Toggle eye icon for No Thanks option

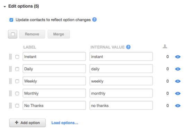pos(178,106)
